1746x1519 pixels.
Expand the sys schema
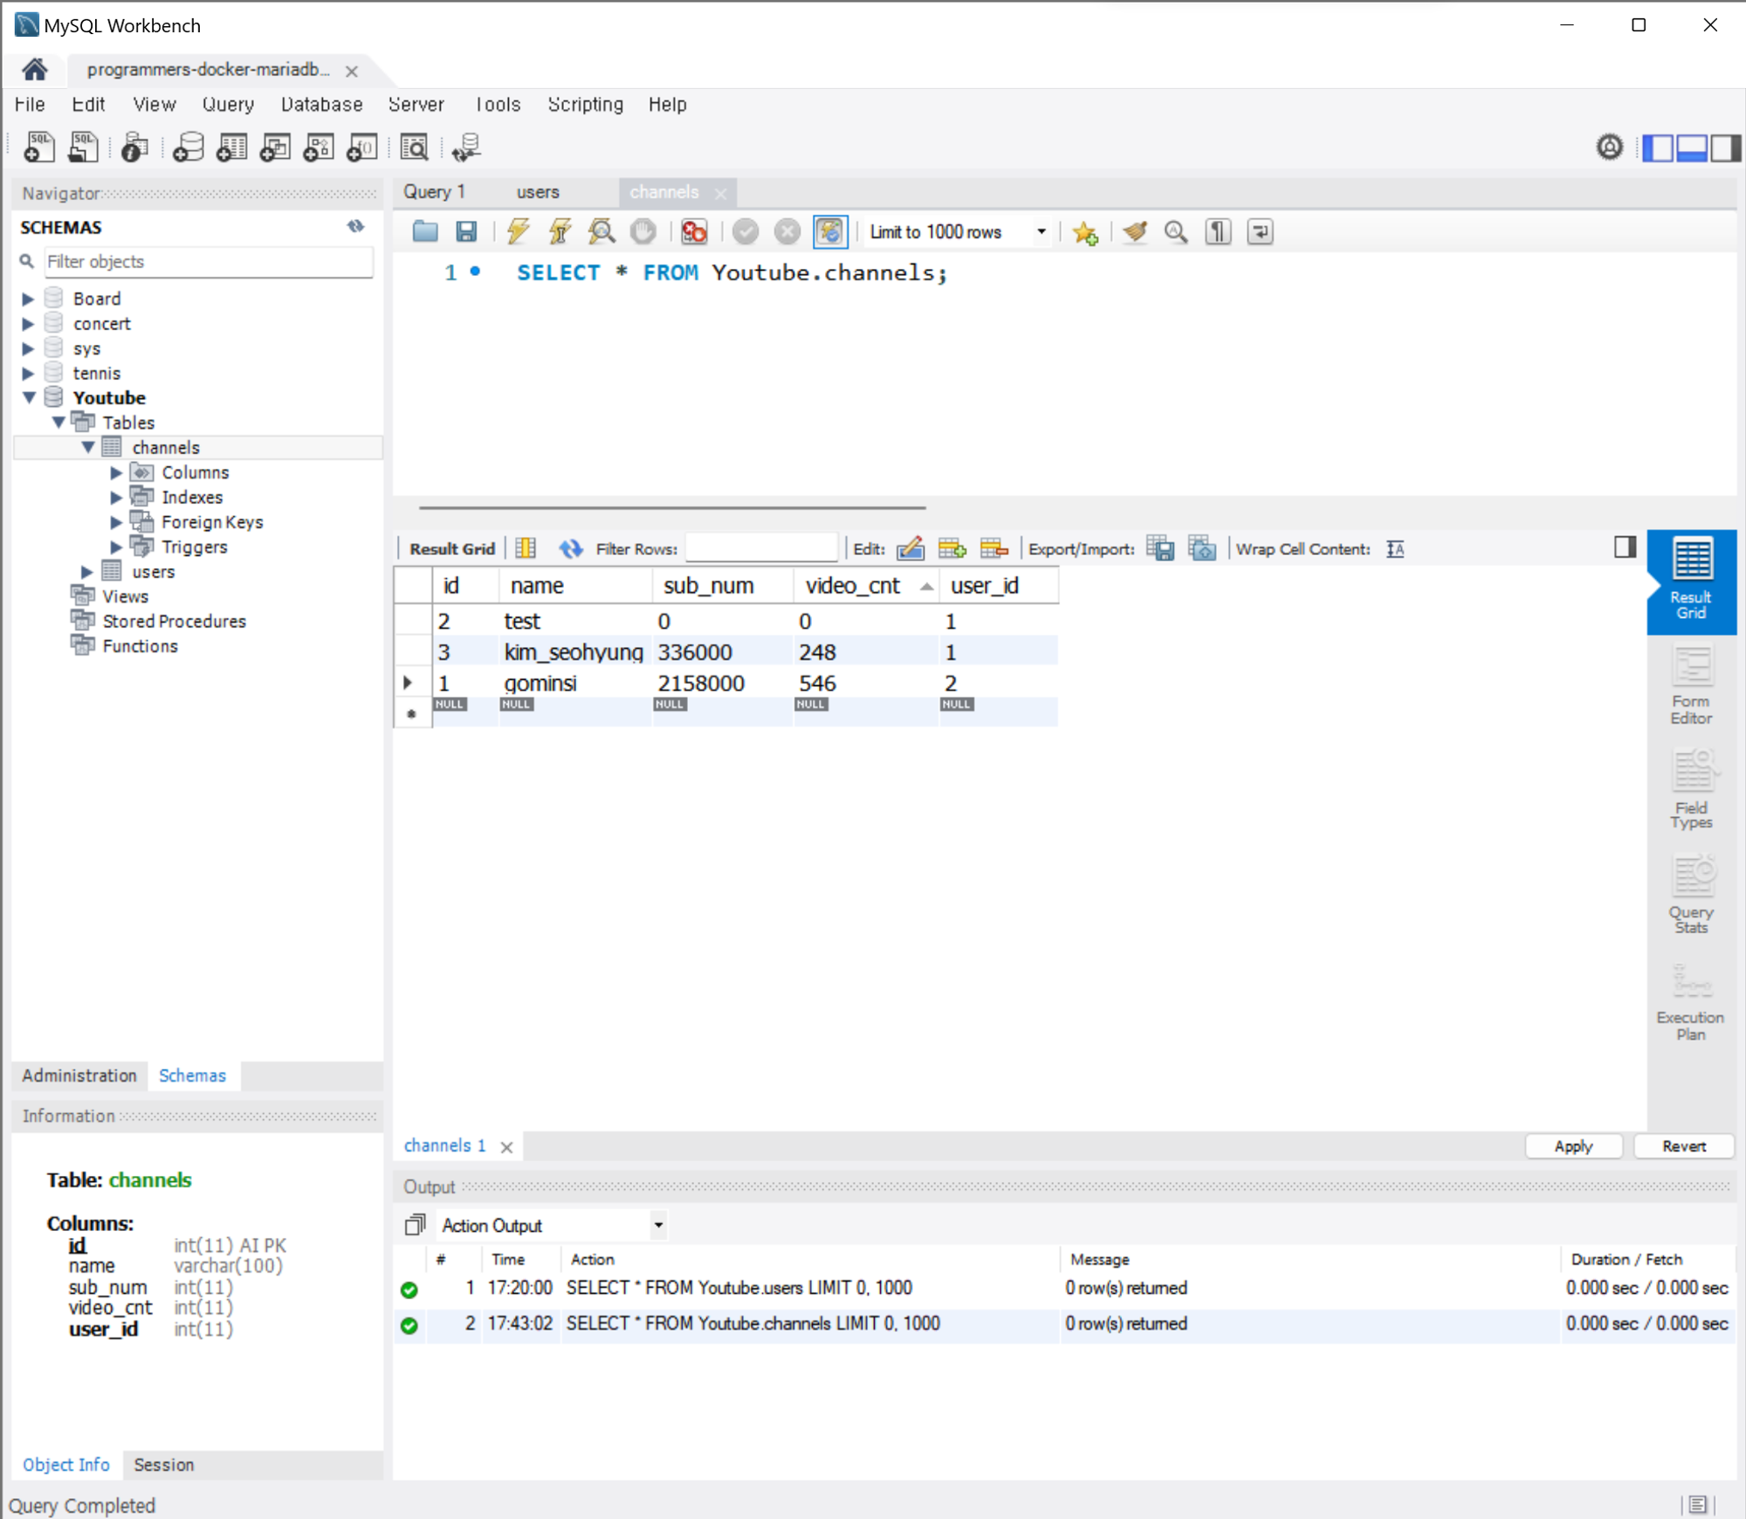click(28, 348)
